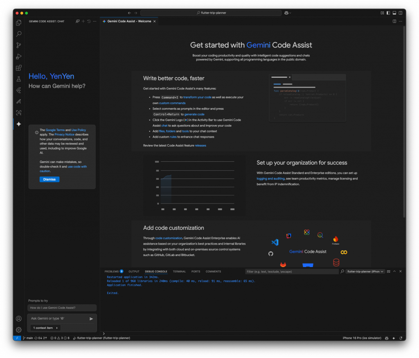Click Gemini sparkle icon in status bar
The image size is (419, 358).
[394, 338]
